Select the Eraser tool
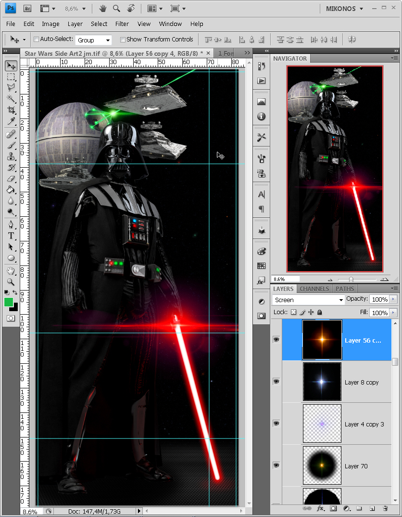Image resolution: width=402 pixels, height=517 pixels. pyautogui.click(x=11, y=178)
